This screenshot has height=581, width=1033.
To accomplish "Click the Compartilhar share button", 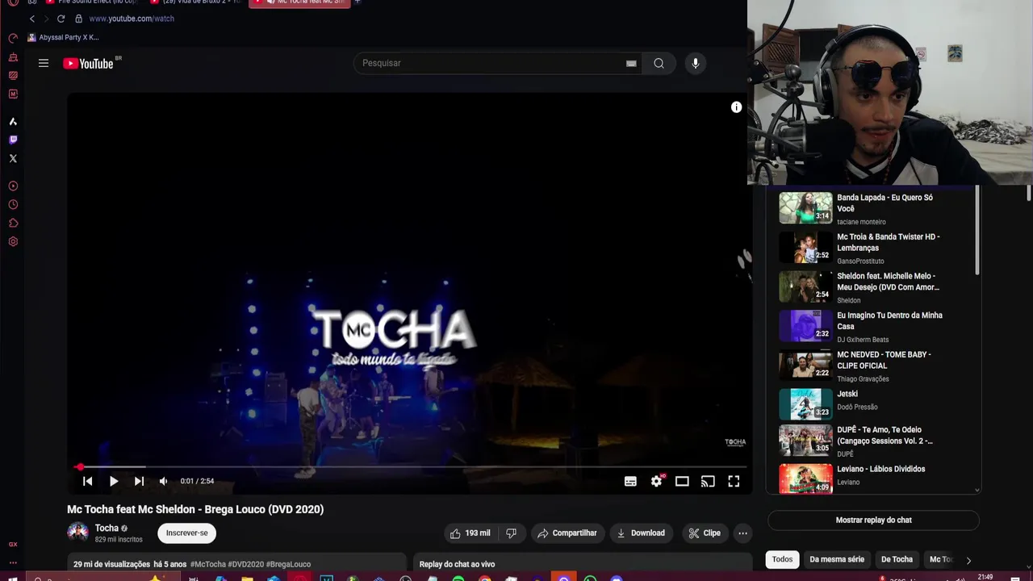I will [x=567, y=533].
